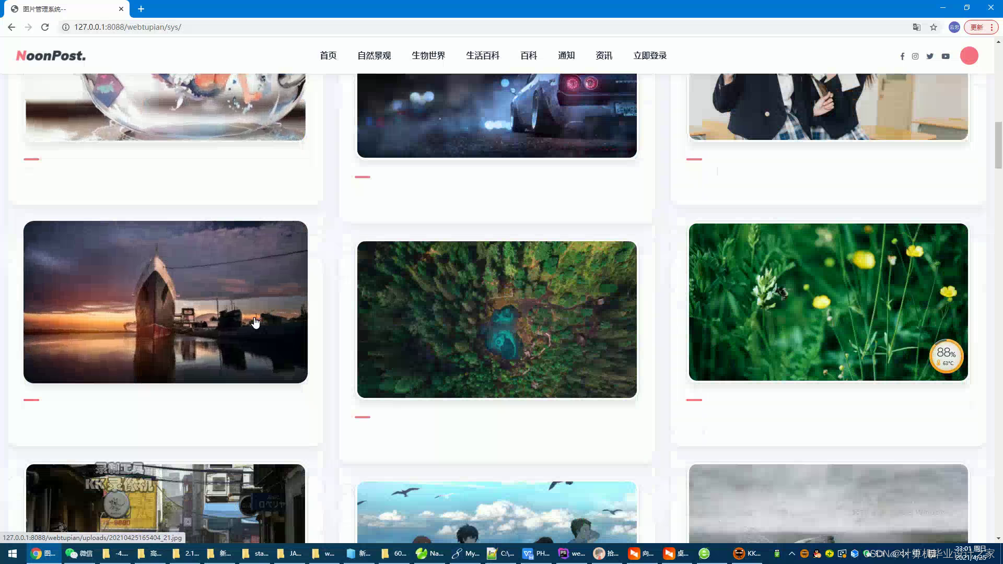Go to the 首页 menu
Screen dimensions: 1003x564
pos(328,56)
